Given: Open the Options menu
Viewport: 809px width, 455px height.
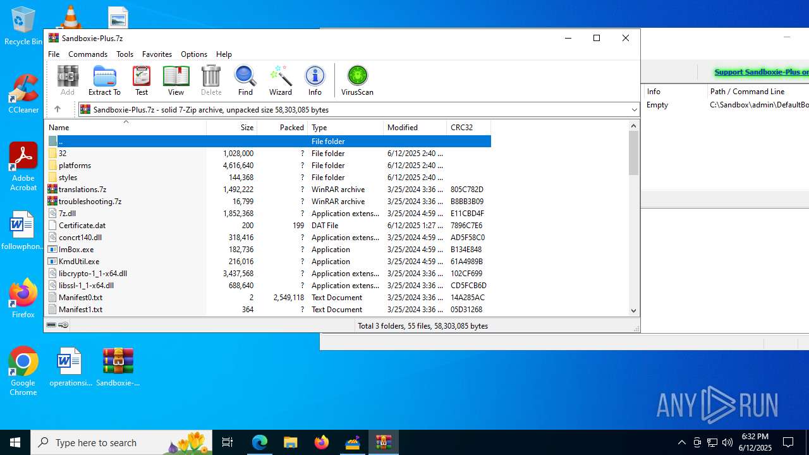Looking at the screenshot, I should (x=194, y=54).
